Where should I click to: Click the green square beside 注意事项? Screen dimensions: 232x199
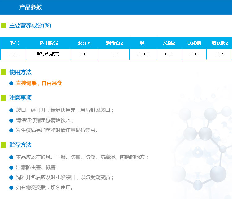3,98
